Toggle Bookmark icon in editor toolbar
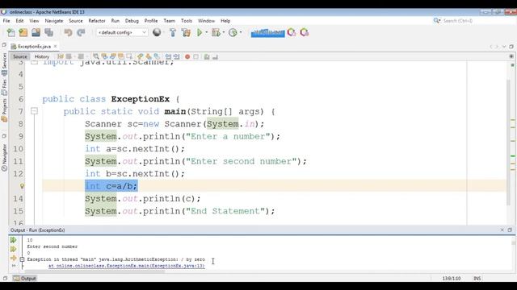Image resolution: width=517 pixels, height=290 pixels. click(157, 56)
